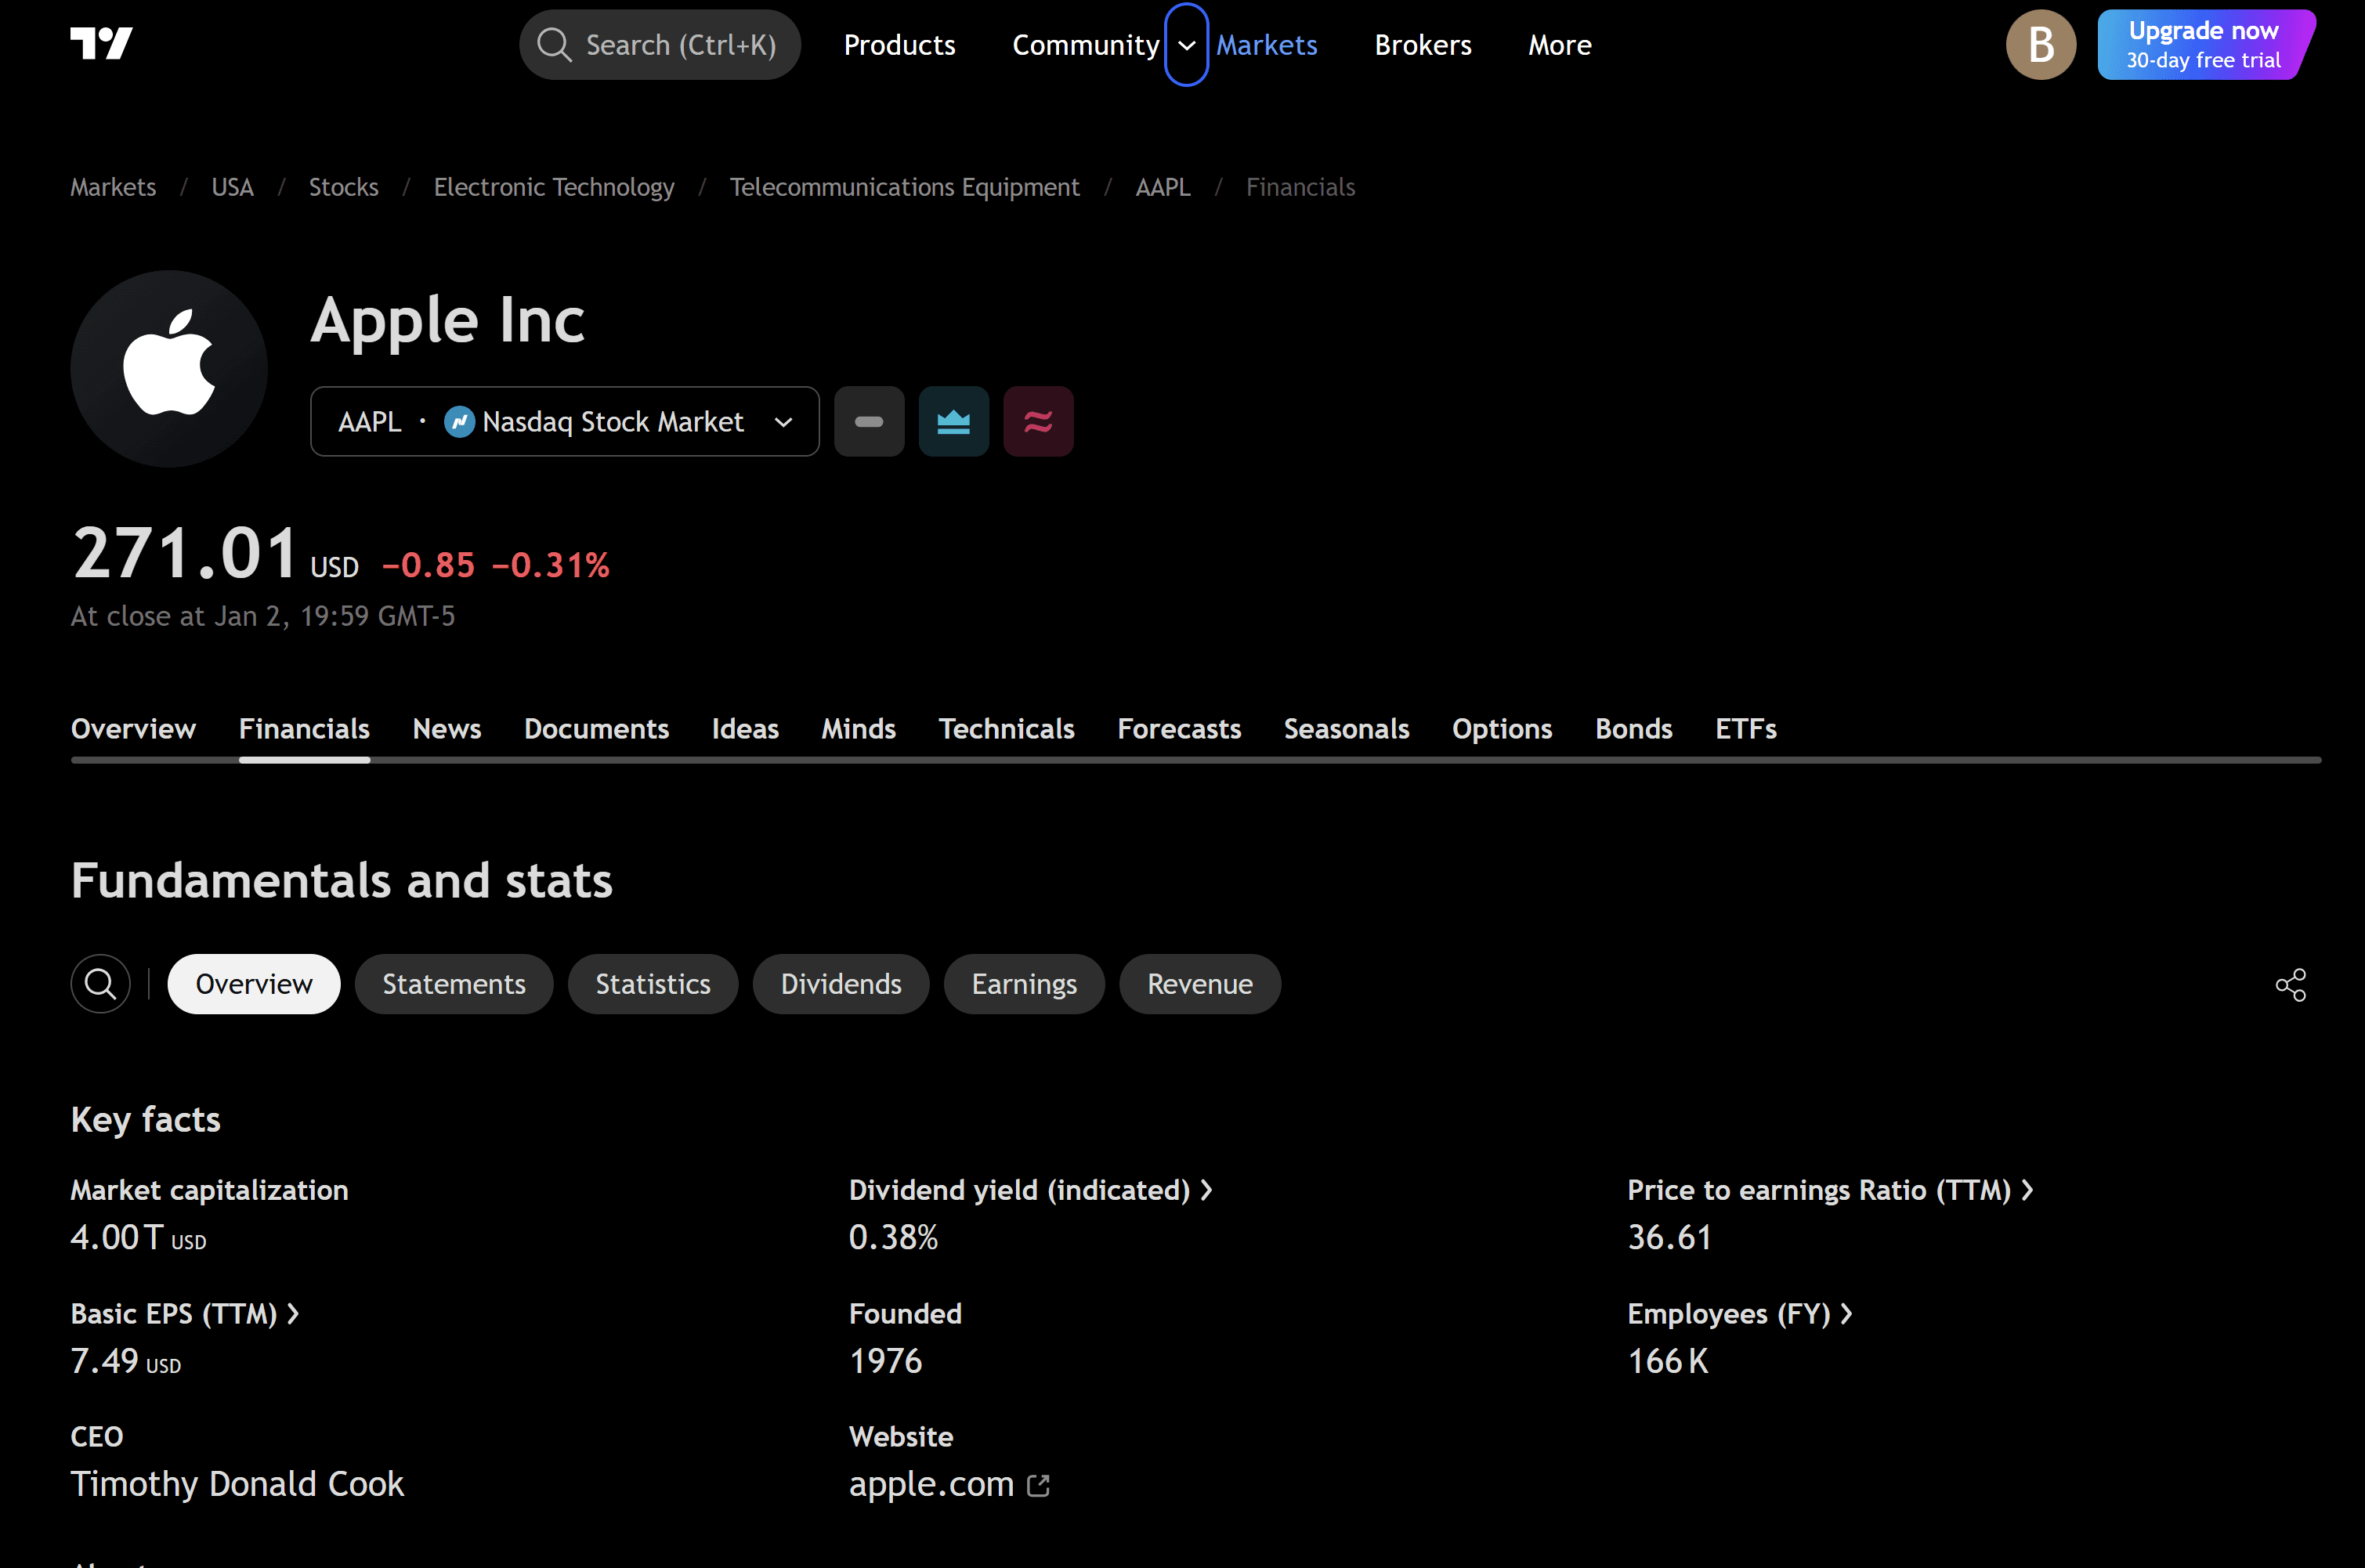Click the TradingView logo icon
Screen dimensions: 2365x1568
tap(101, 43)
